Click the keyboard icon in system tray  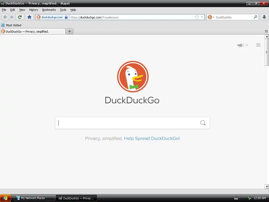tap(236, 198)
